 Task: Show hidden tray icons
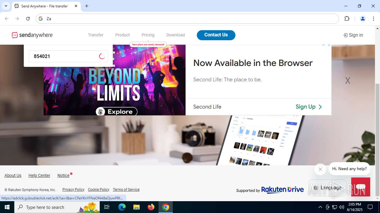point(320,207)
